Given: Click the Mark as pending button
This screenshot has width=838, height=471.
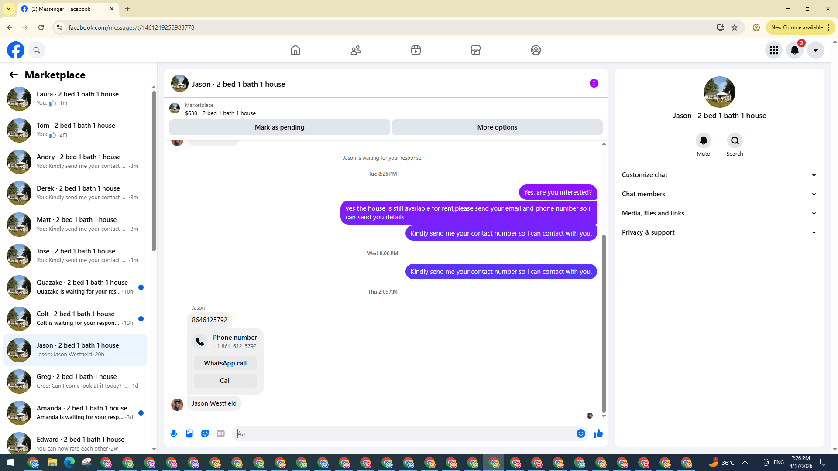Looking at the screenshot, I should click(279, 127).
